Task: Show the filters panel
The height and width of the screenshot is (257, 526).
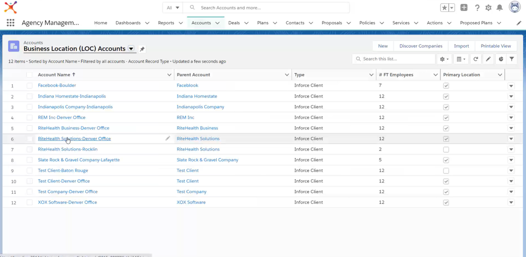Action: pyautogui.click(x=512, y=59)
